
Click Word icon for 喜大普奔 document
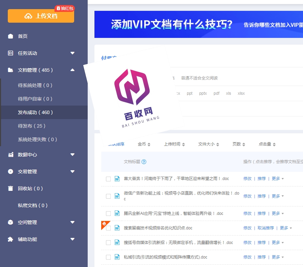117,179
